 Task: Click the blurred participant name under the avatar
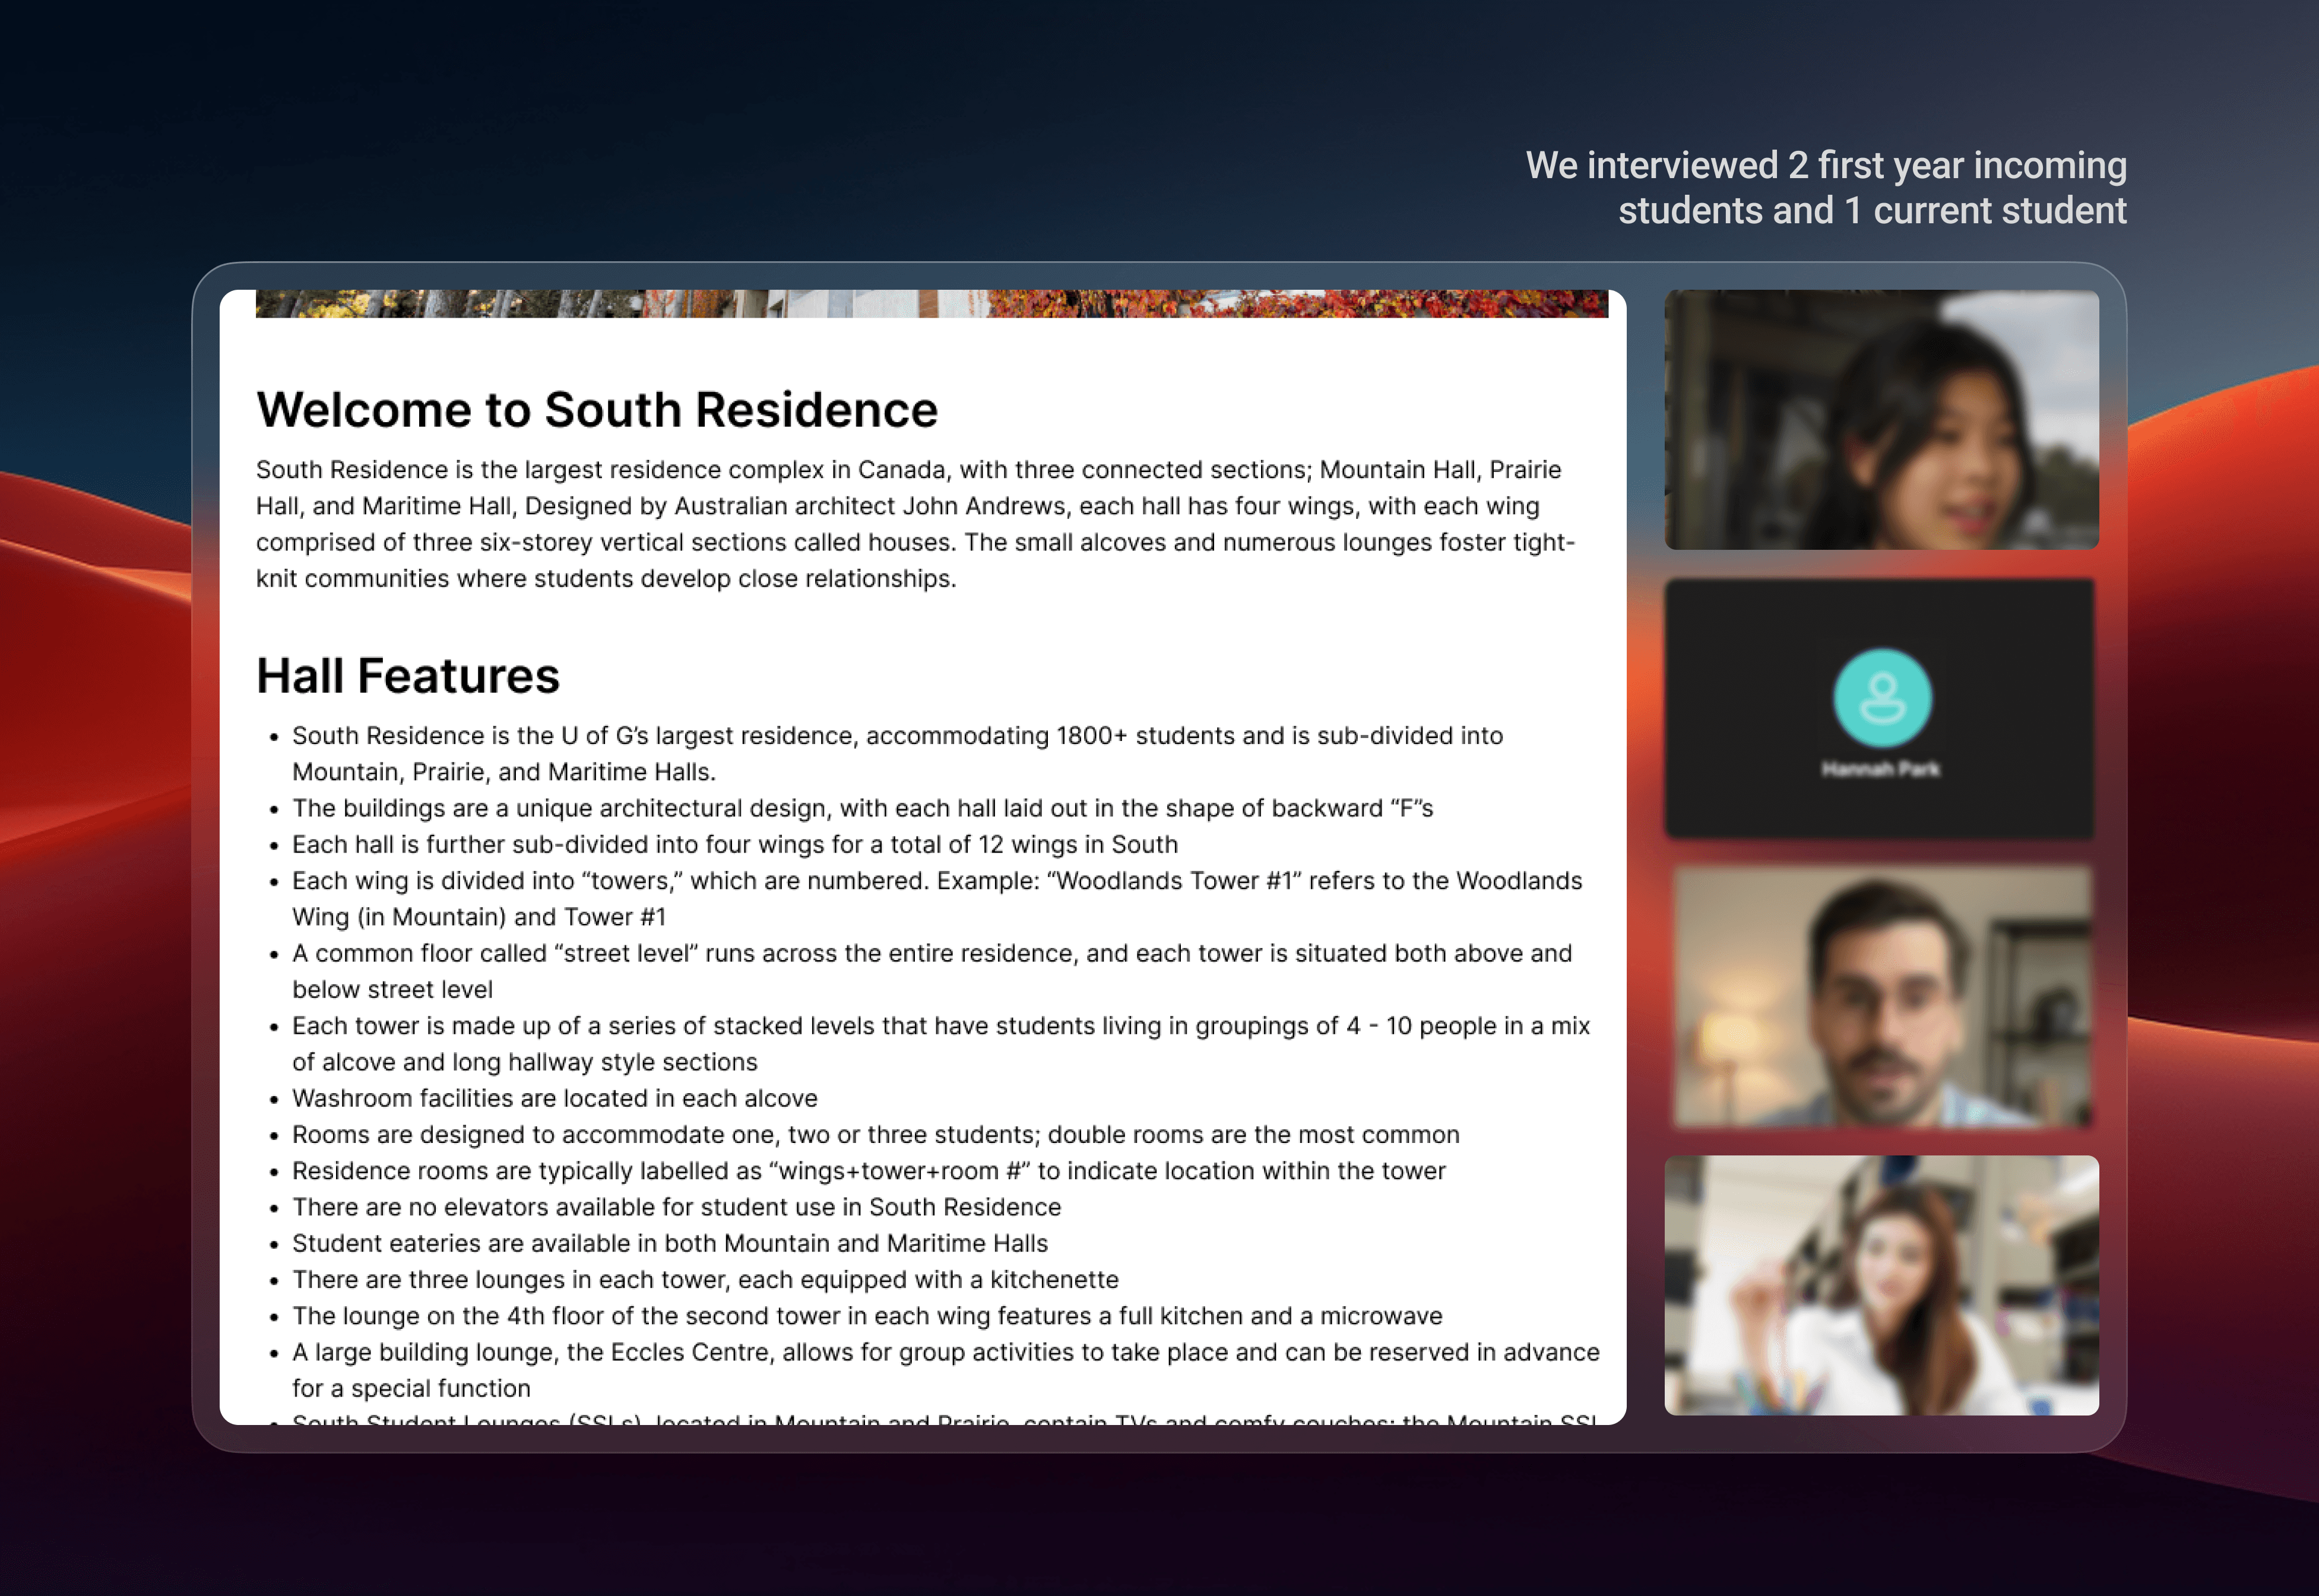point(1880,769)
